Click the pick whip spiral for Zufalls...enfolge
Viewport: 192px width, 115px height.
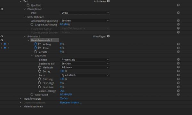(x=178, y=91)
